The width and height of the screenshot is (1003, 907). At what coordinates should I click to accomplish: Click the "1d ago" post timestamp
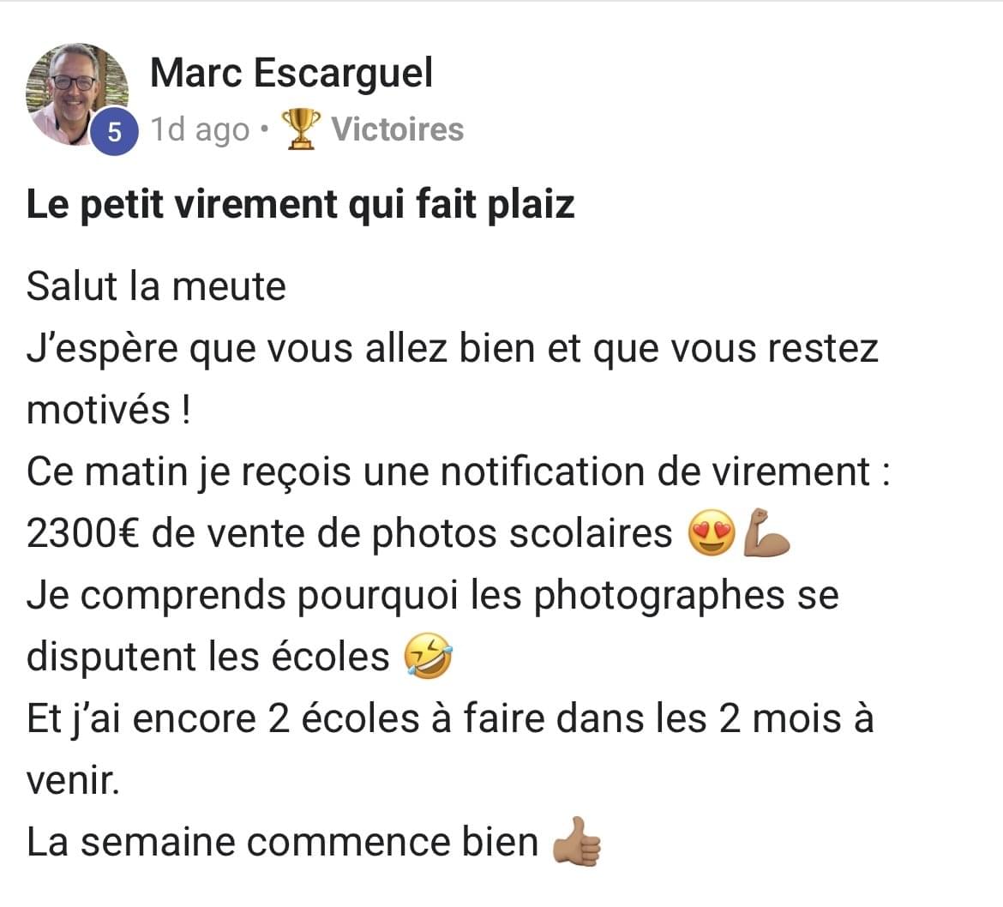pos(201,129)
